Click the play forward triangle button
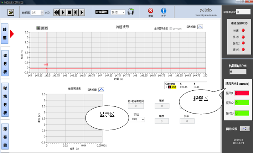 (63, 12)
